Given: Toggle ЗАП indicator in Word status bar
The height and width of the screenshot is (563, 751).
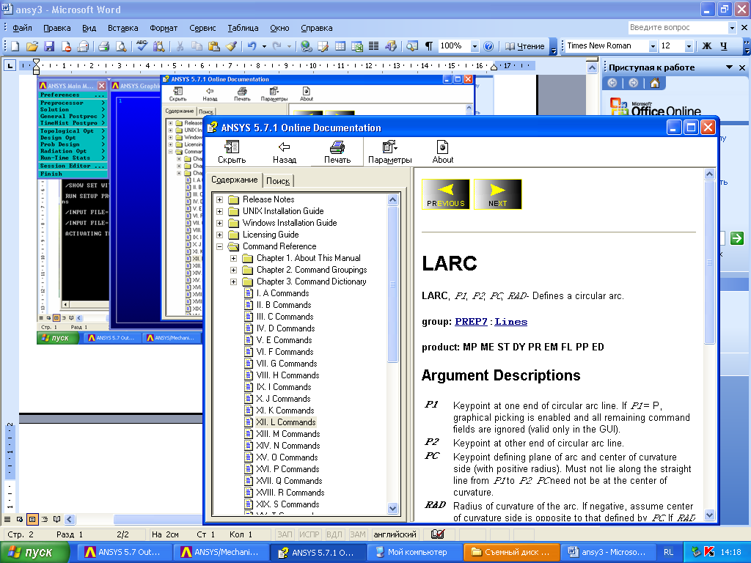Looking at the screenshot, I should (x=285, y=534).
